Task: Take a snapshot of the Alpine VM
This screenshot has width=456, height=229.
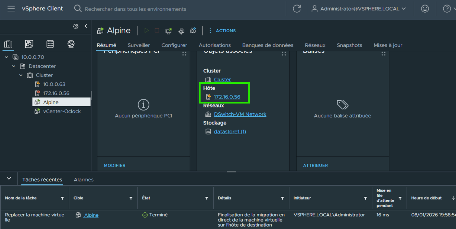Action: tap(193, 31)
